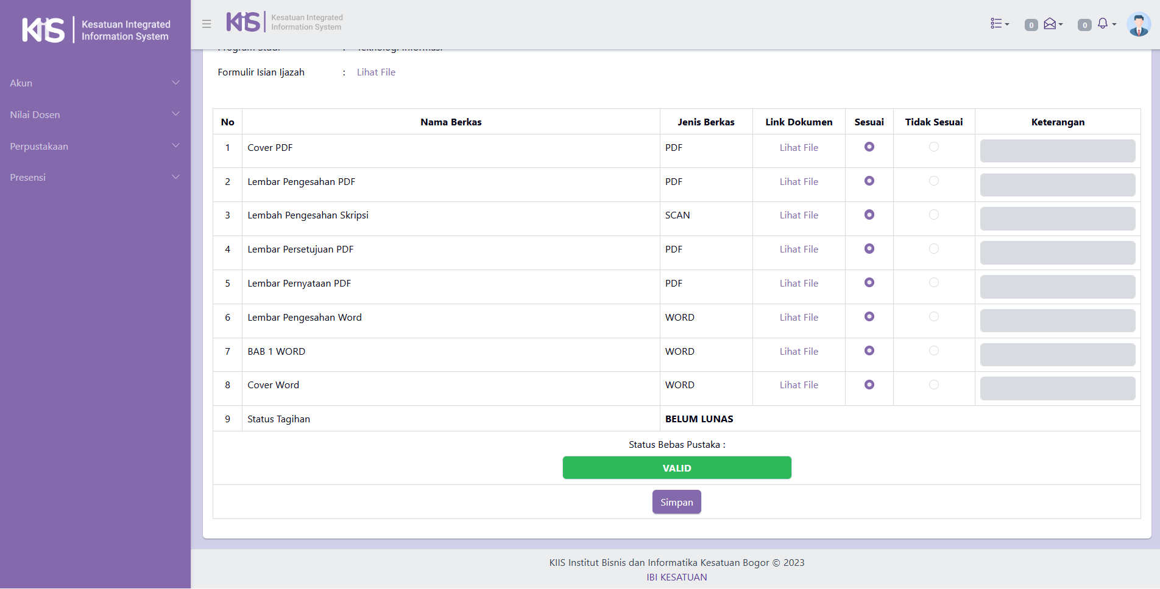Click the message count badge
The image size is (1160, 589).
(1031, 25)
